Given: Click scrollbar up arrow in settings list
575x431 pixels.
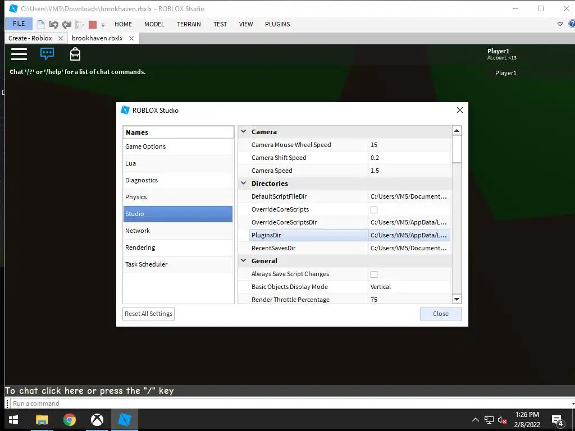Looking at the screenshot, I should pyautogui.click(x=457, y=130).
